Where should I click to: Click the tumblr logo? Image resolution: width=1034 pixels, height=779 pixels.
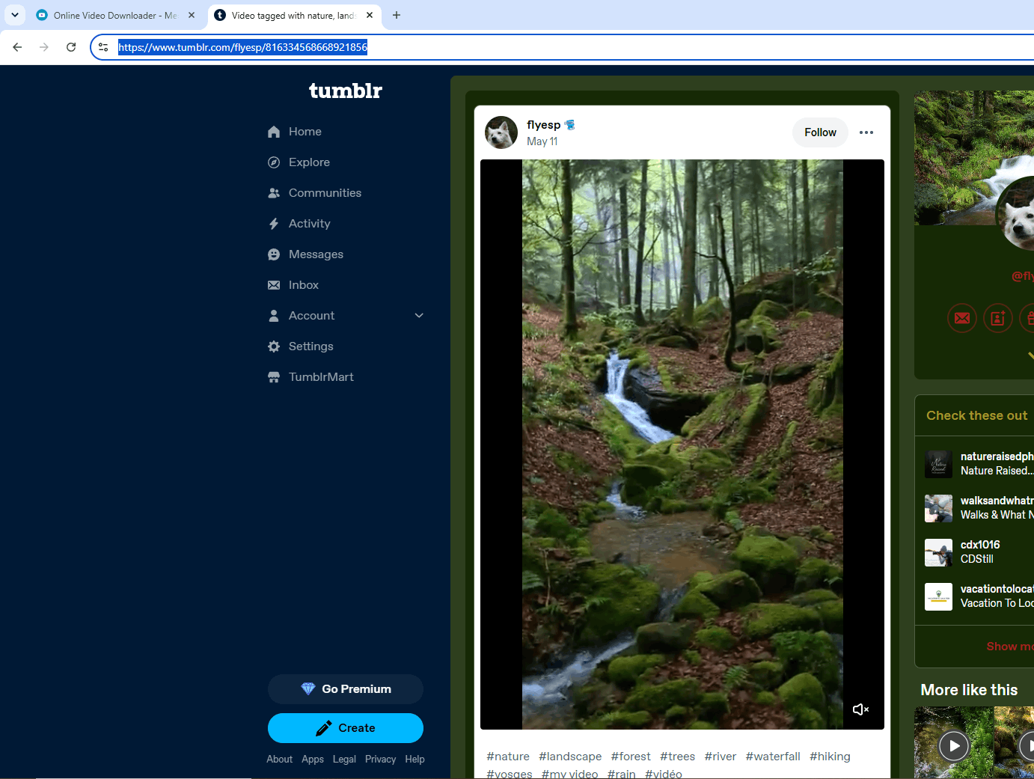point(346,91)
